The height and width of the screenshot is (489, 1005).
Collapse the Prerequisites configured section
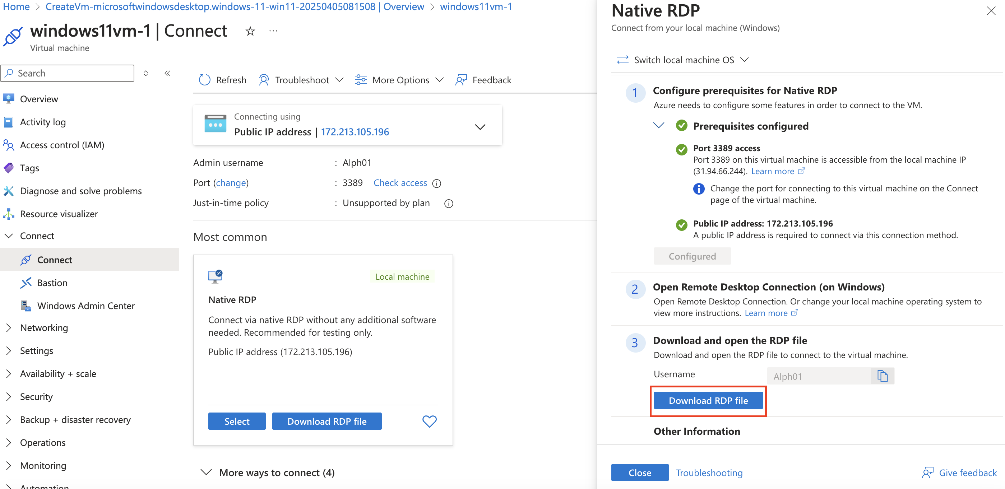[x=658, y=126]
